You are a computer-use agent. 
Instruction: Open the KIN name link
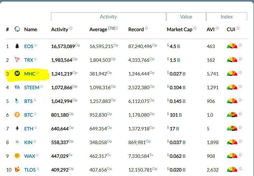pyautogui.click(x=28, y=142)
